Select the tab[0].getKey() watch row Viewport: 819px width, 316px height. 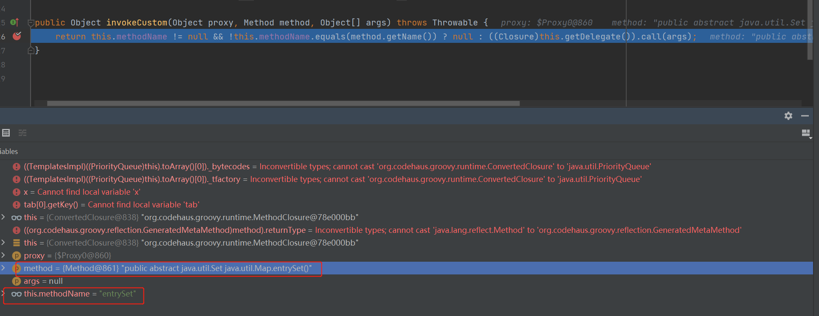406,205
